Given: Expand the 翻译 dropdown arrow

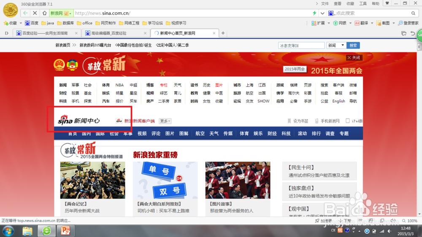Looking at the screenshot, I should coord(372,23).
